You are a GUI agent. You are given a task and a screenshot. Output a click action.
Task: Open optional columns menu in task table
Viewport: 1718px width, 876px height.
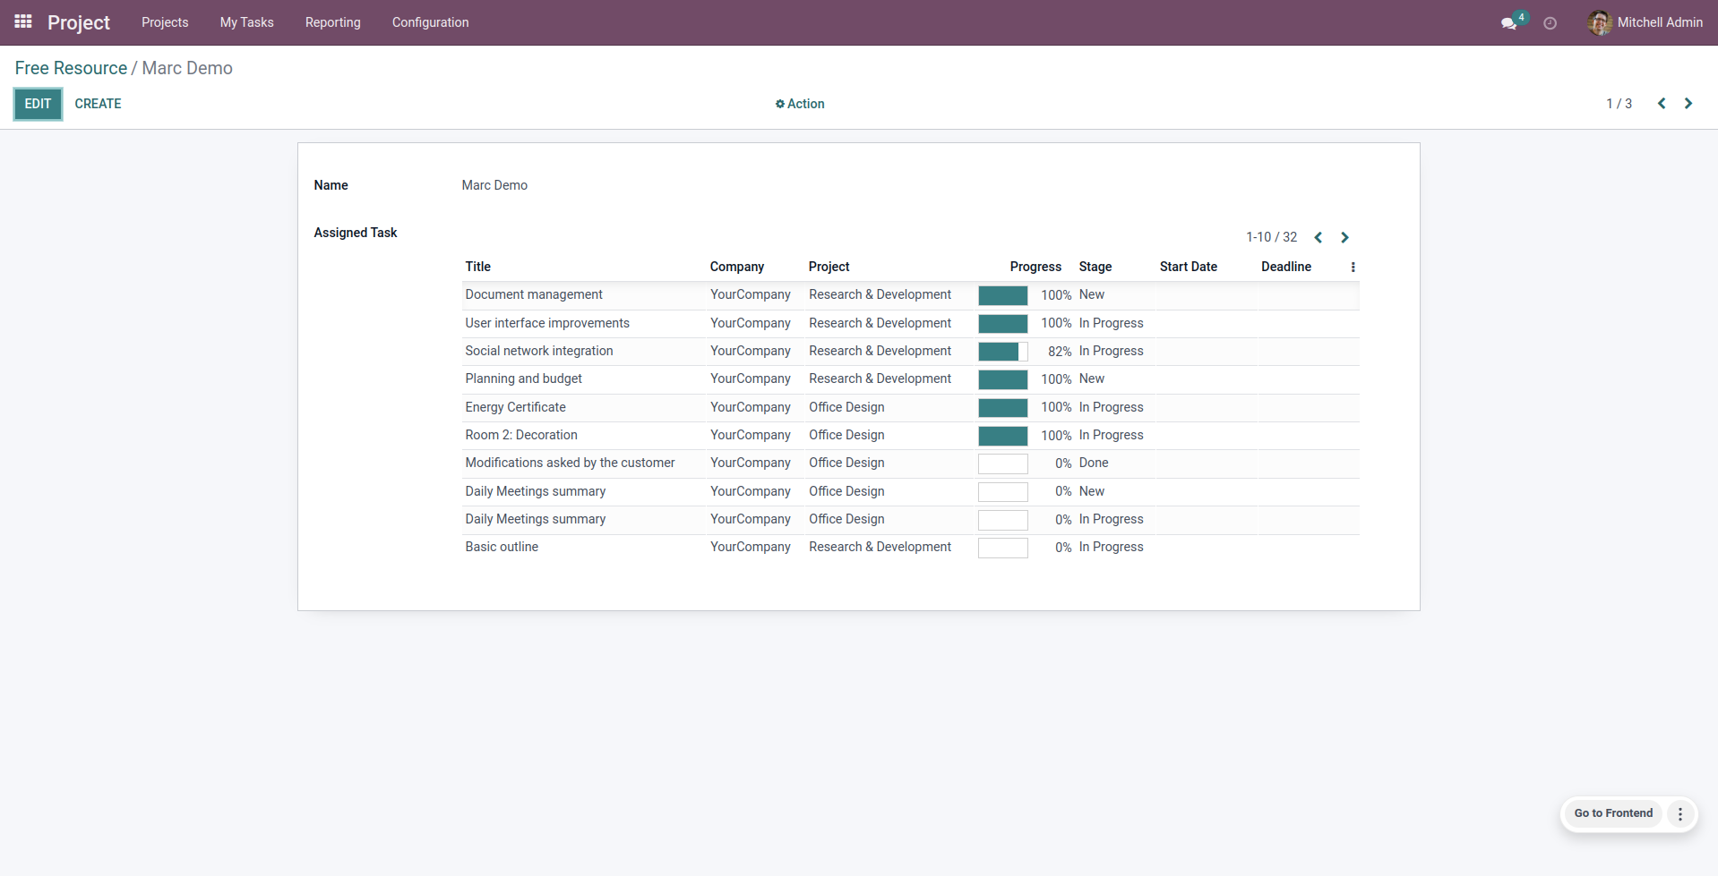1353,267
